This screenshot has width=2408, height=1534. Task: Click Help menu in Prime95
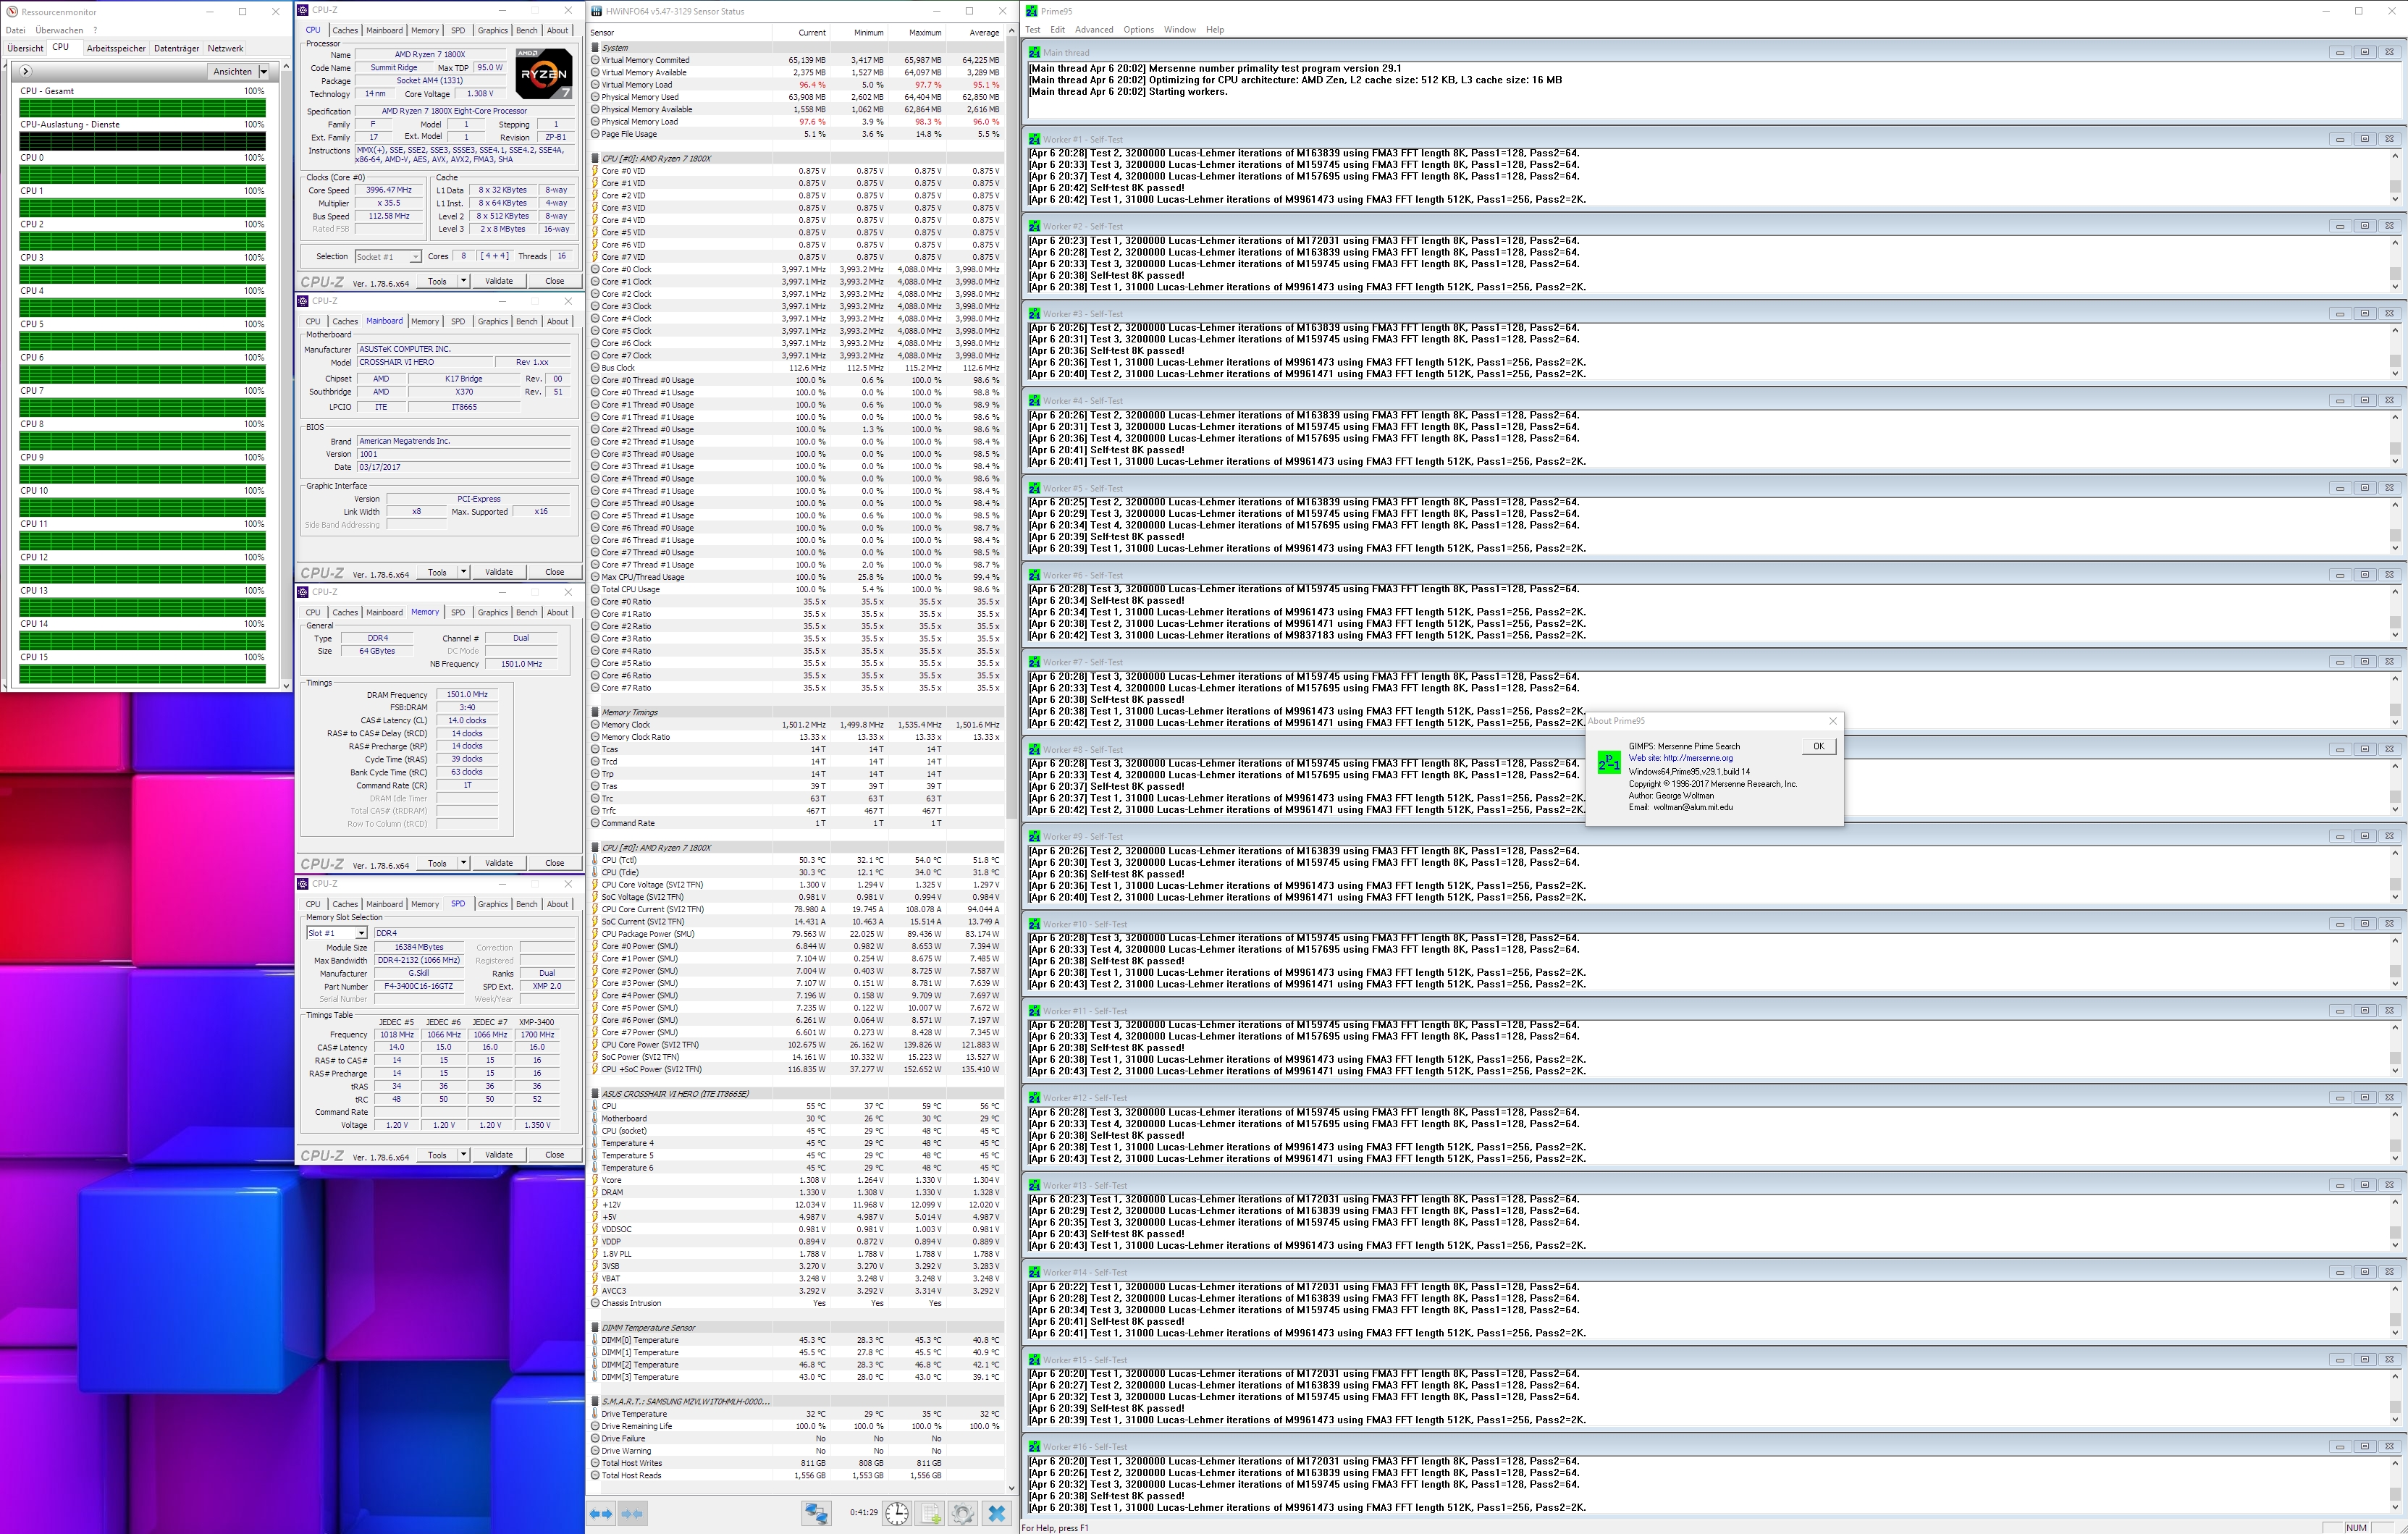pos(1214,30)
